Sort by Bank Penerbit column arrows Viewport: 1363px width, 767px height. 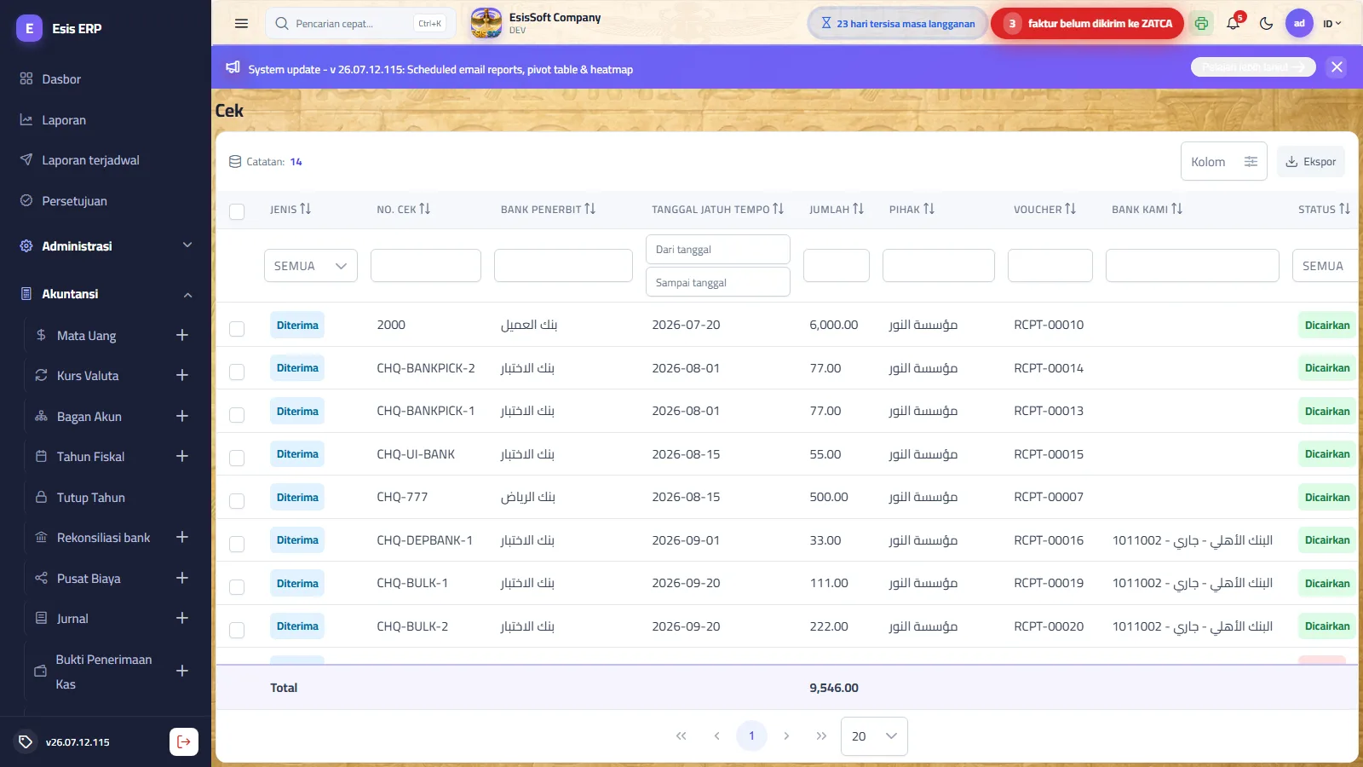pyautogui.click(x=590, y=209)
